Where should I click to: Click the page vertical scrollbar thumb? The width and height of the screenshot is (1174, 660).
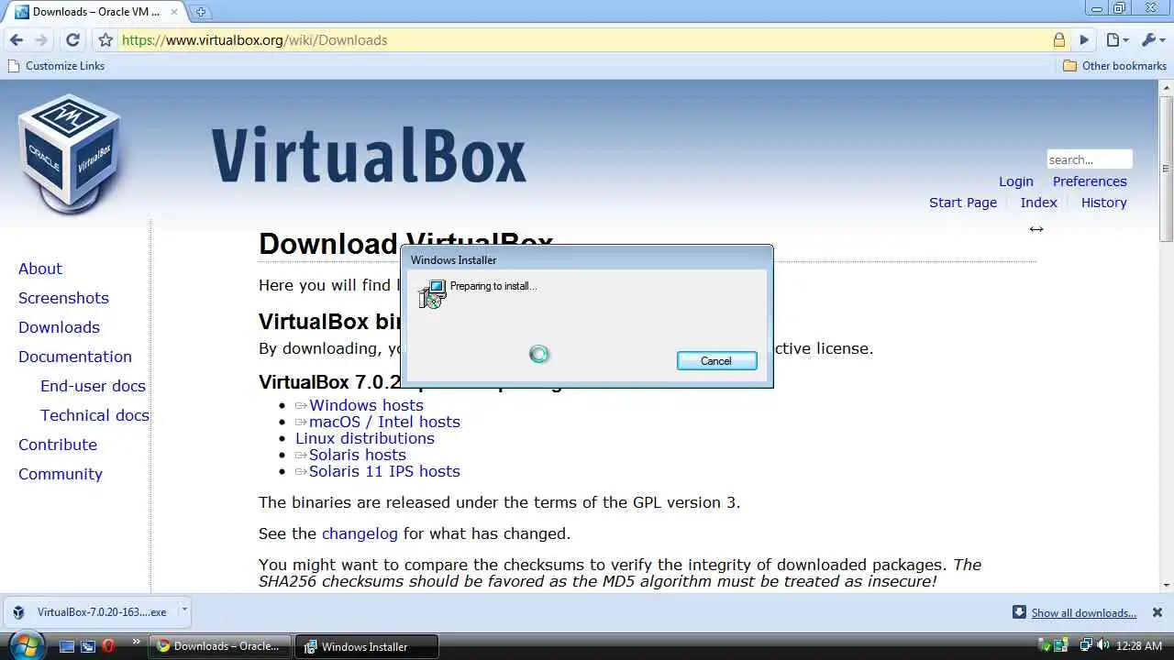click(1166, 170)
